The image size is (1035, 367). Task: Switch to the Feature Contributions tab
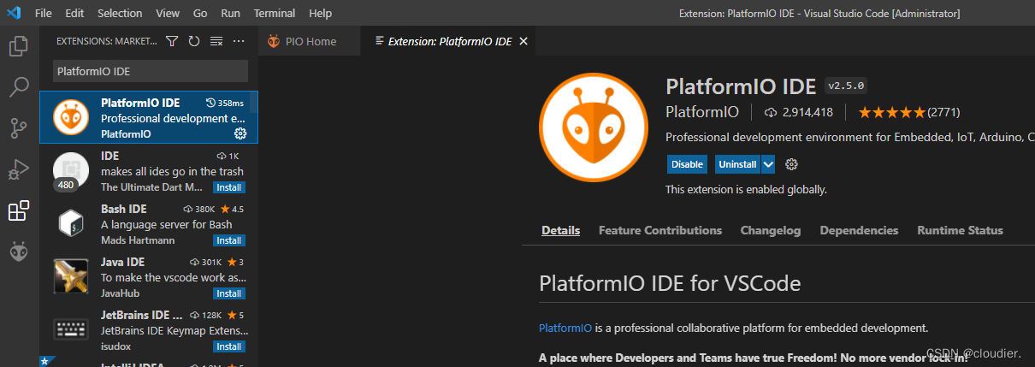[660, 230]
